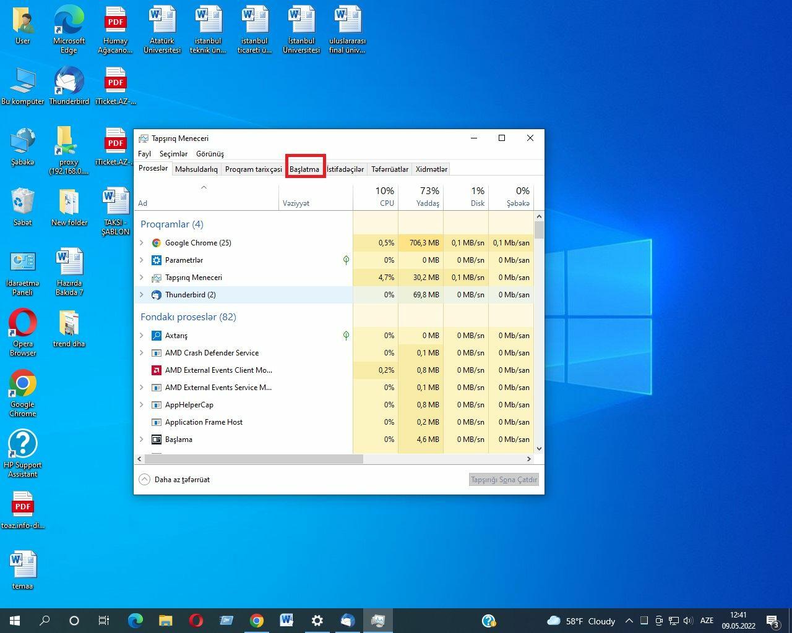This screenshot has width=792, height=633.
Task: Click Tapşırığı Sona Çatdır button
Action: (x=504, y=480)
